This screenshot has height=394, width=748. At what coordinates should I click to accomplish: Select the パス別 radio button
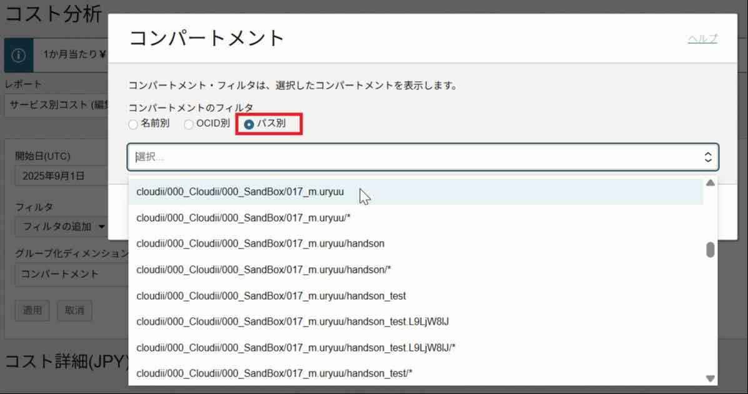tap(249, 124)
